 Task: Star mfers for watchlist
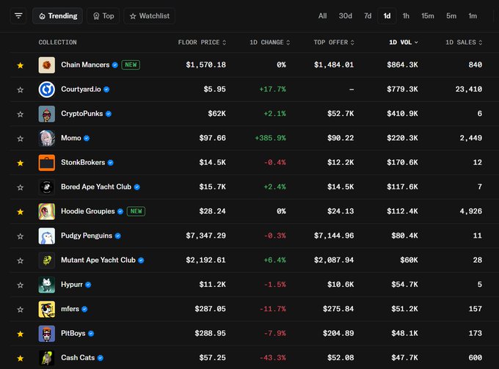tap(21, 309)
